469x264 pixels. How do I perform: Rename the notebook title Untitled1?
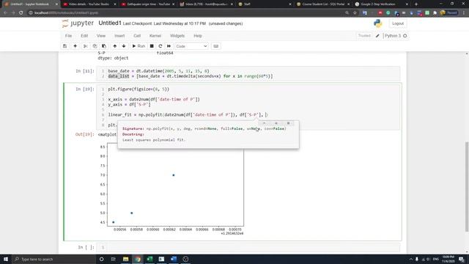tap(110, 23)
